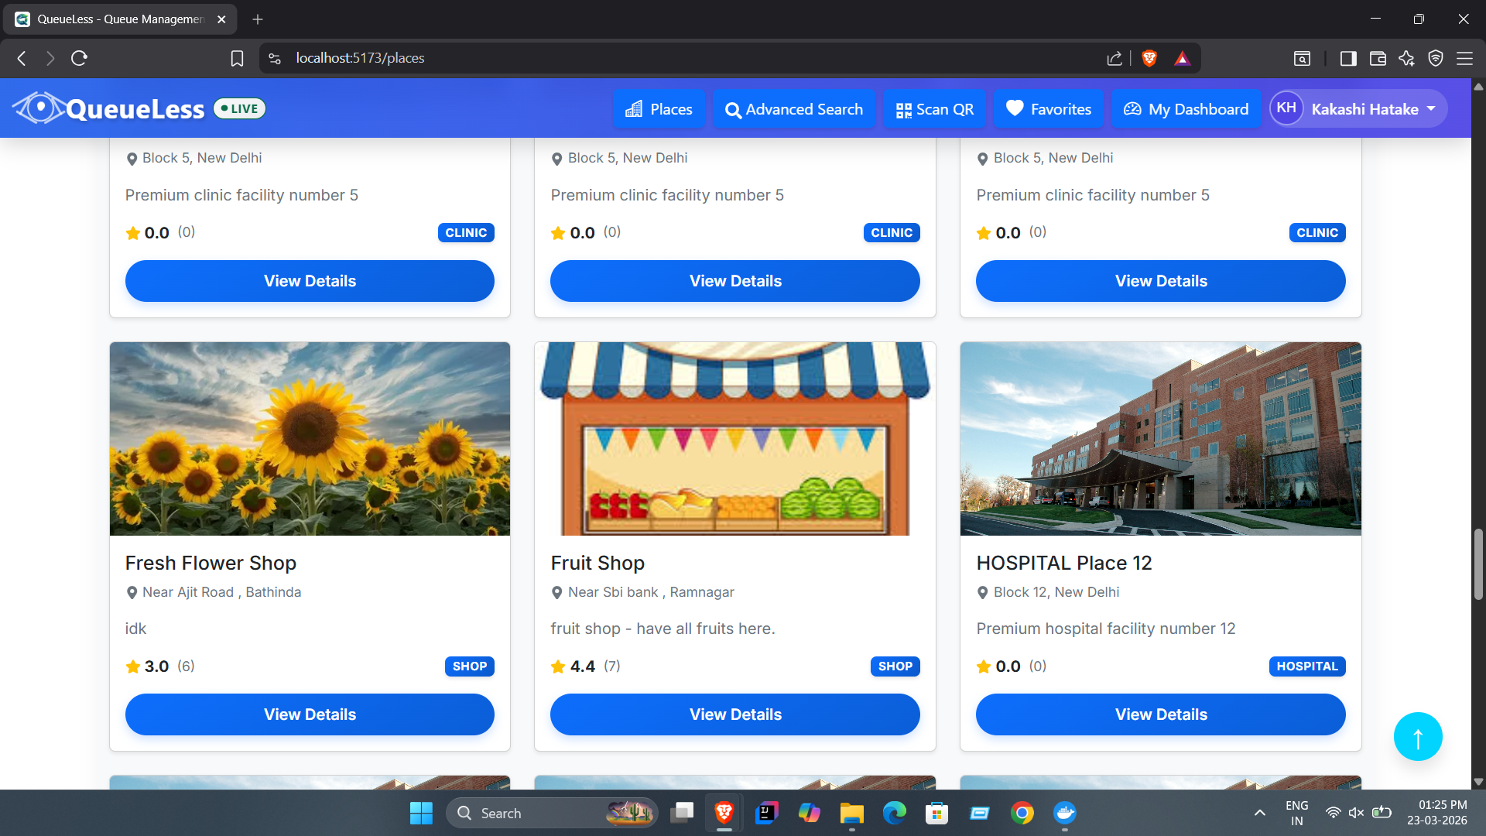The image size is (1486, 836).
Task: Bookmark this page with bookmark icon
Action: point(237,58)
